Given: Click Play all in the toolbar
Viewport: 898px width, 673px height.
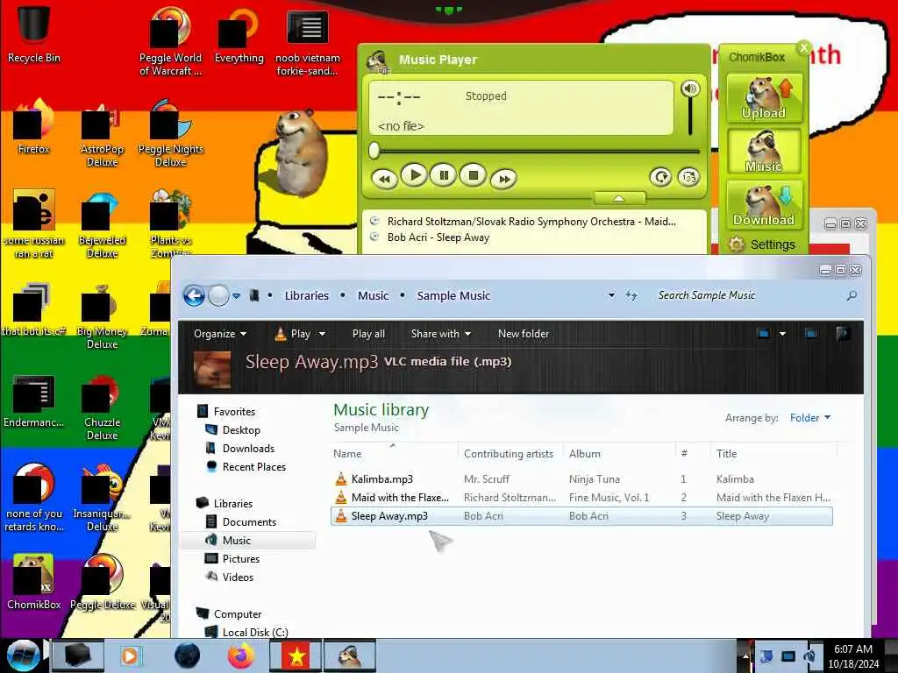Looking at the screenshot, I should point(368,334).
